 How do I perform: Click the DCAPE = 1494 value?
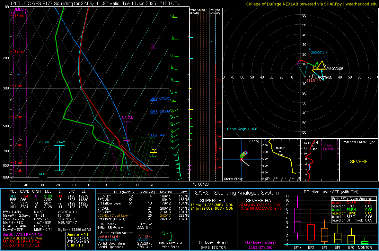click(14, 226)
